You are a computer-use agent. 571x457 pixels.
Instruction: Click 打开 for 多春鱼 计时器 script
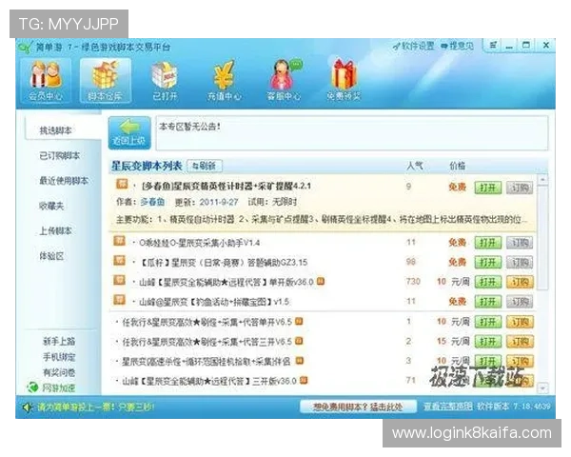coord(488,188)
